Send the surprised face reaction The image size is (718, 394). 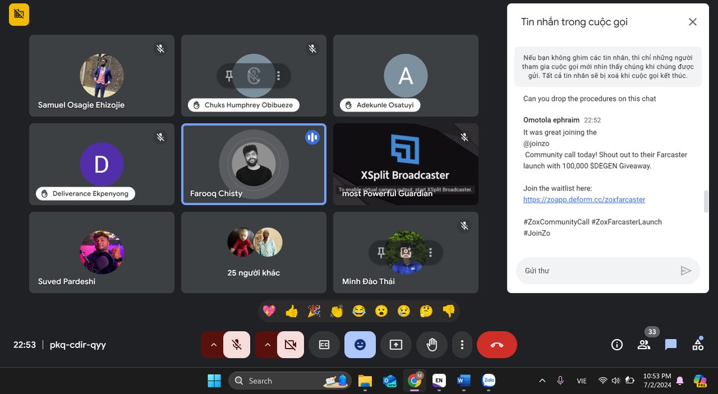(381, 311)
